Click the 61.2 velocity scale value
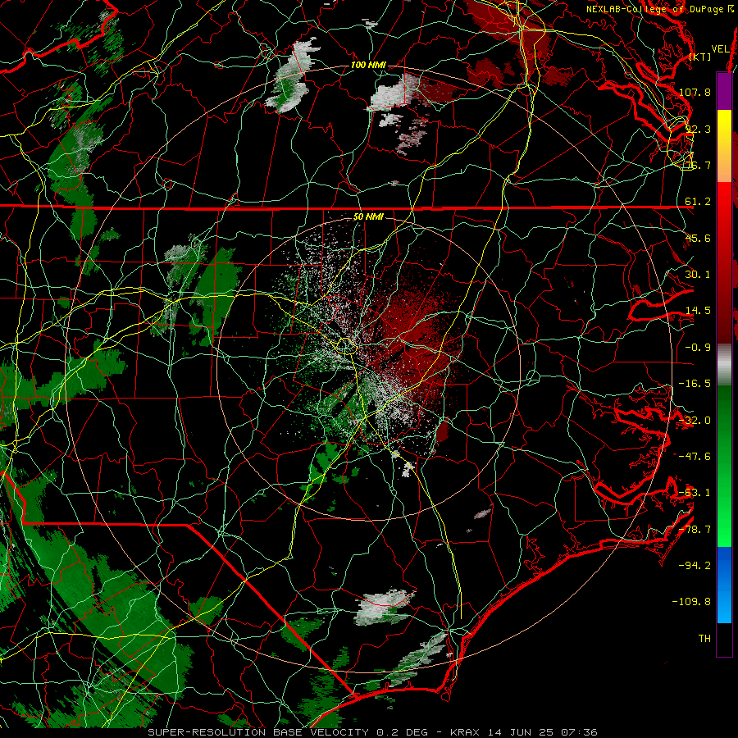This screenshot has height=738, width=738. [698, 202]
